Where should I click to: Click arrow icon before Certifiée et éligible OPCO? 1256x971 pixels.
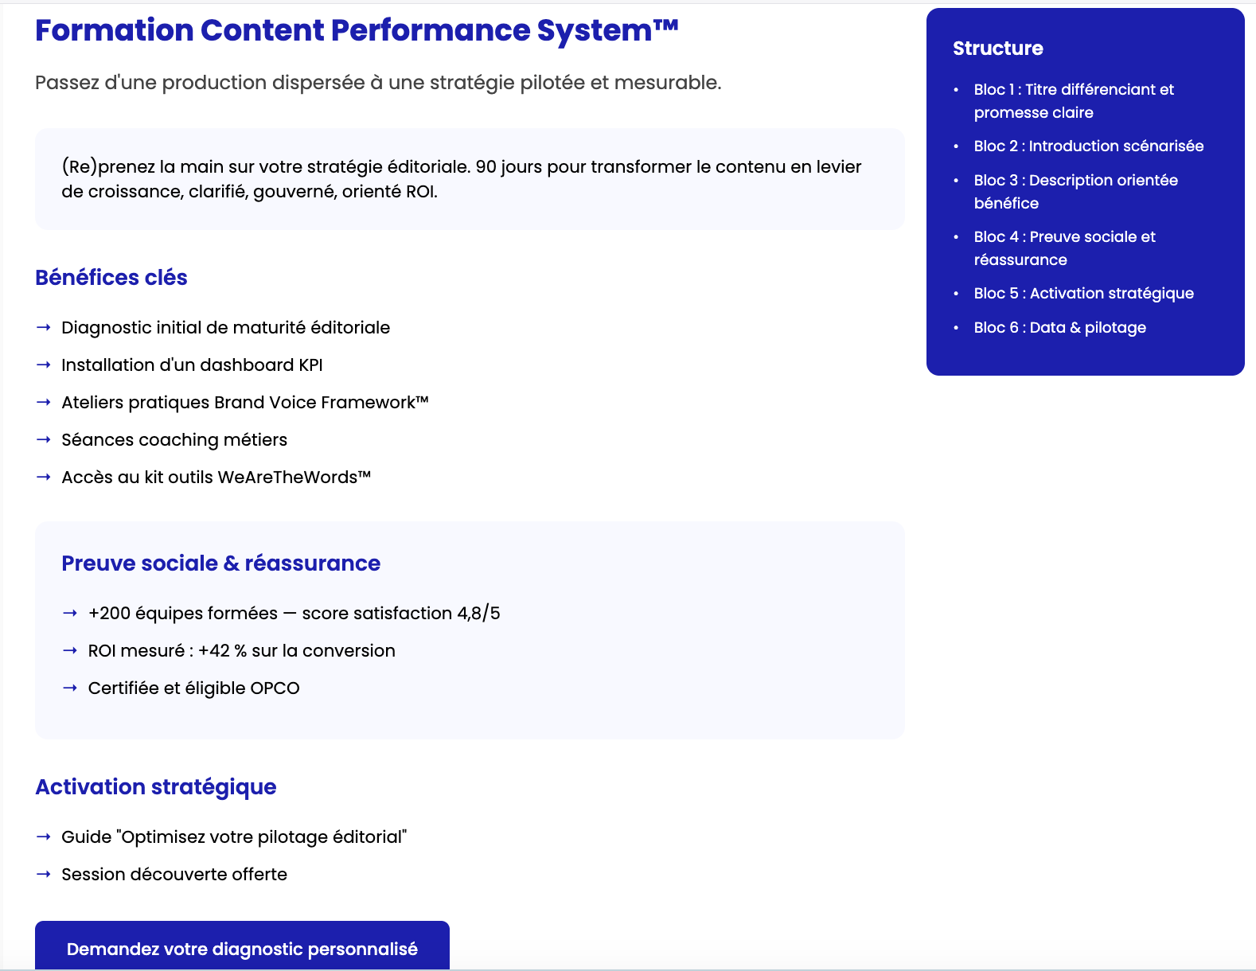coord(70,688)
